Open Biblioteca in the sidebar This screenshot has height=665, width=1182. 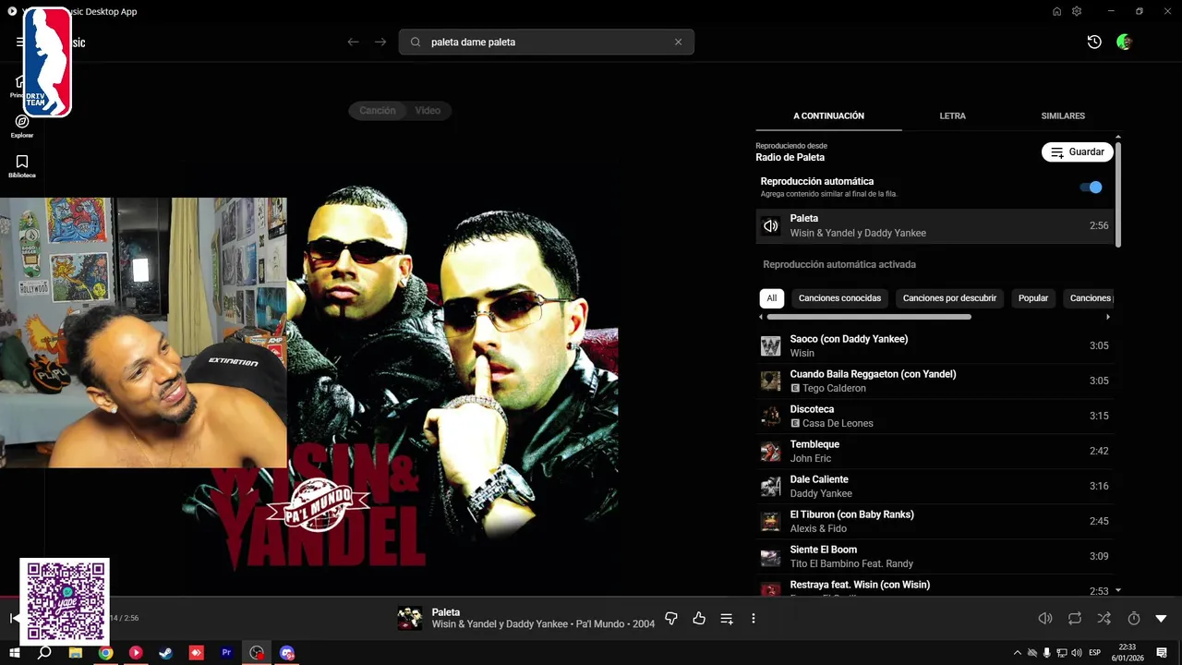point(22,166)
